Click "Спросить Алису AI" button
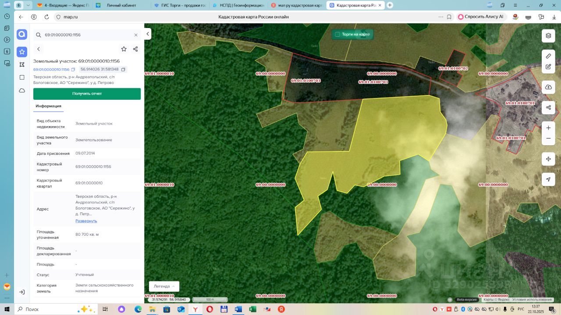The image size is (561, 315). (x=481, y=17)
